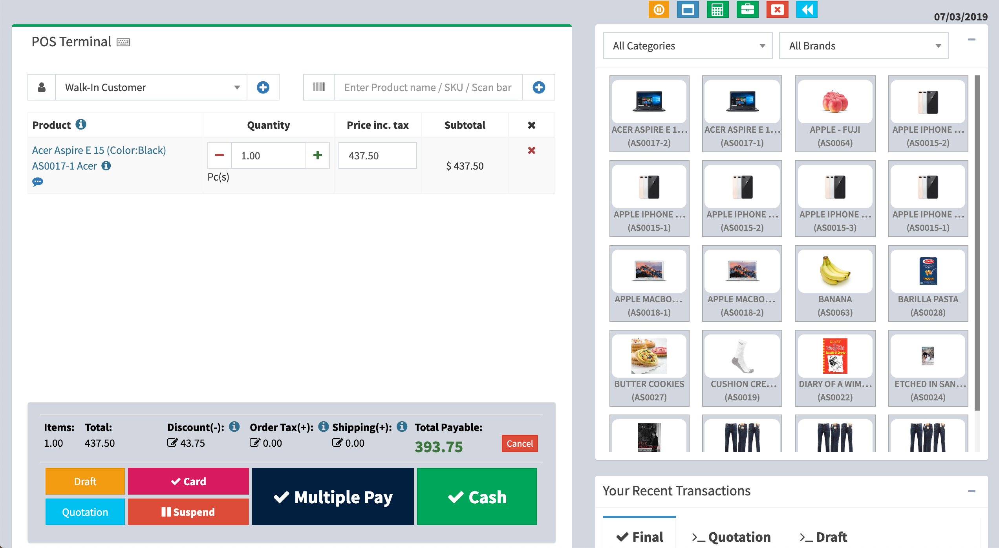Screen dimensions: 999x548
Task: Edit discount amount pencil icon 43.75
Action: pos(172,443)
